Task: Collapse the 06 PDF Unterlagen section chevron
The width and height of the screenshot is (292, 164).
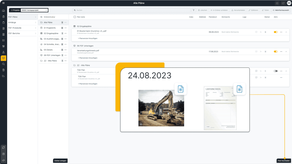Action: [286, 52]
